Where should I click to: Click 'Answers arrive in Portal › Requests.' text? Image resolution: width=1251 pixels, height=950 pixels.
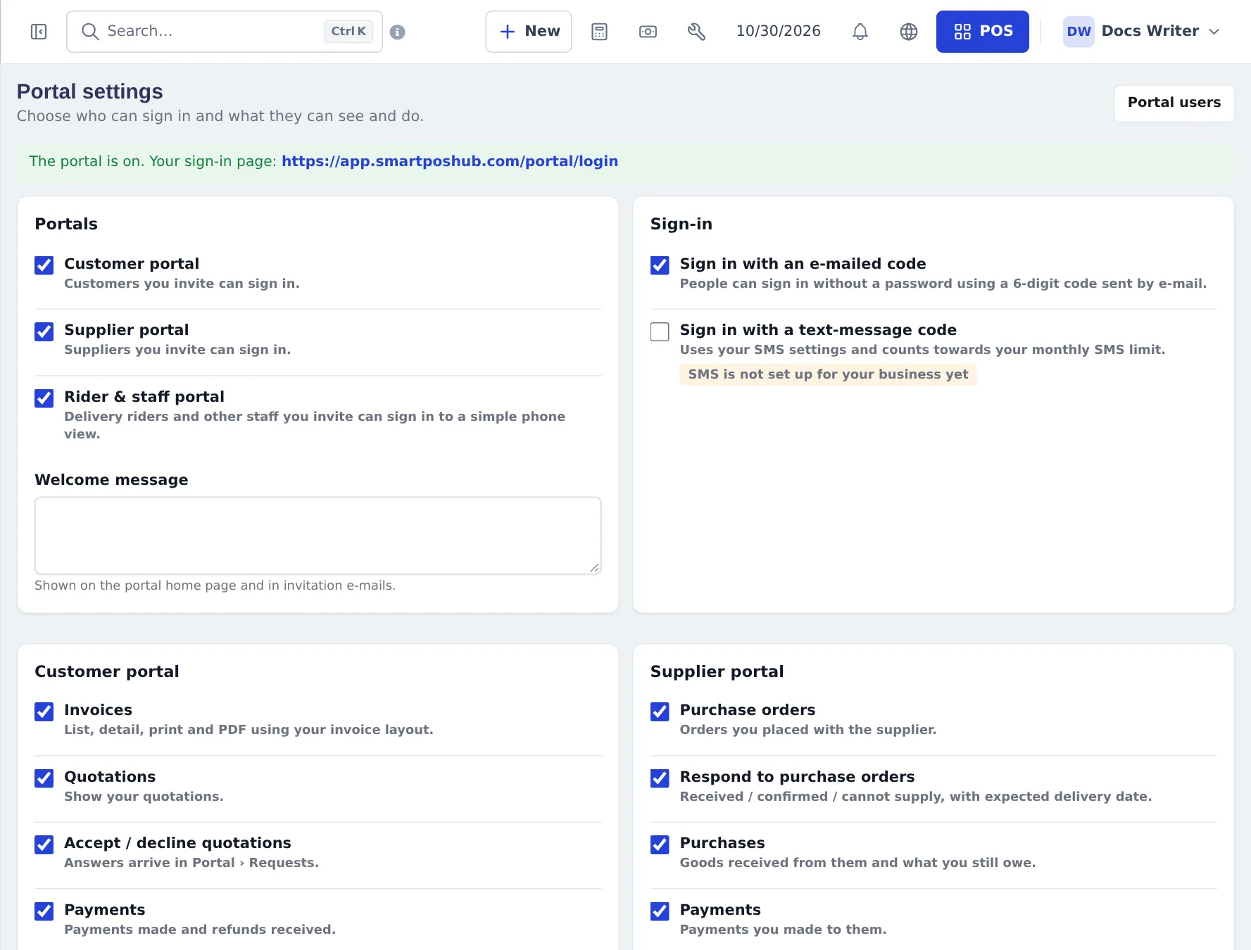click(x=191, y=863)
